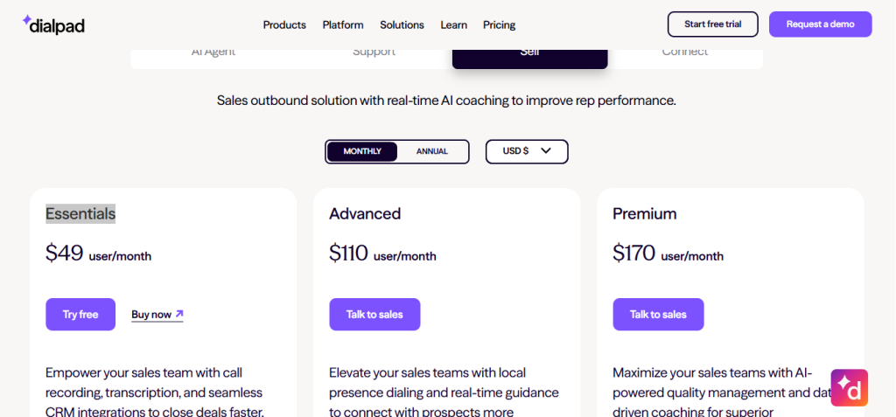Switch billing to Monthly

(x=362, y=151)
